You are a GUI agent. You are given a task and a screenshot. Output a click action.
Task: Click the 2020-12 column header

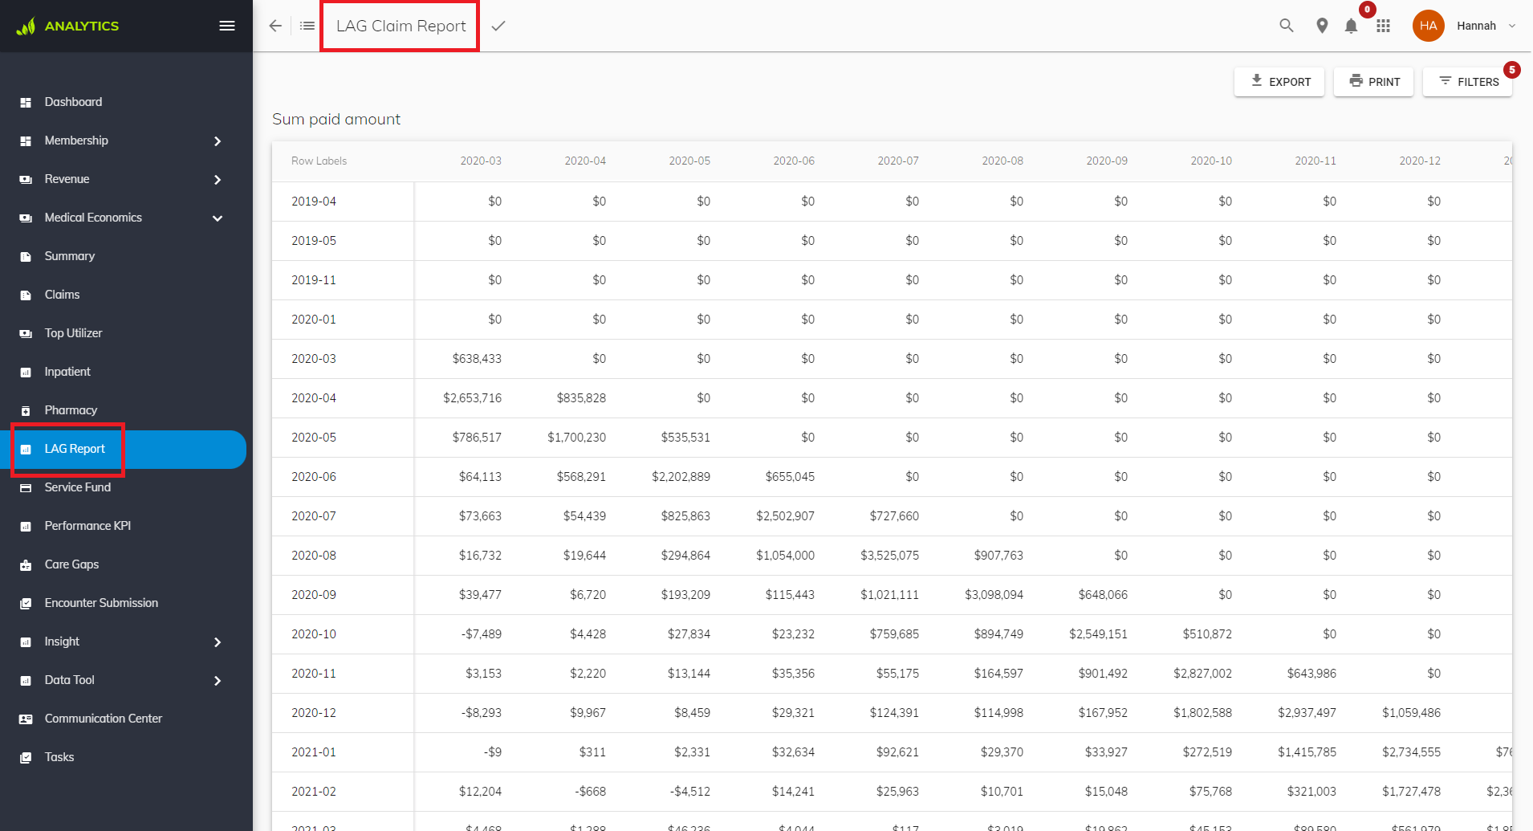1420,161
